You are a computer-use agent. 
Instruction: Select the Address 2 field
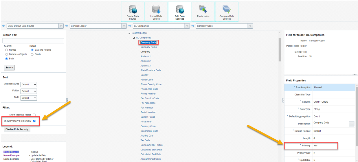pyautogui.click(x=146, y=61)
